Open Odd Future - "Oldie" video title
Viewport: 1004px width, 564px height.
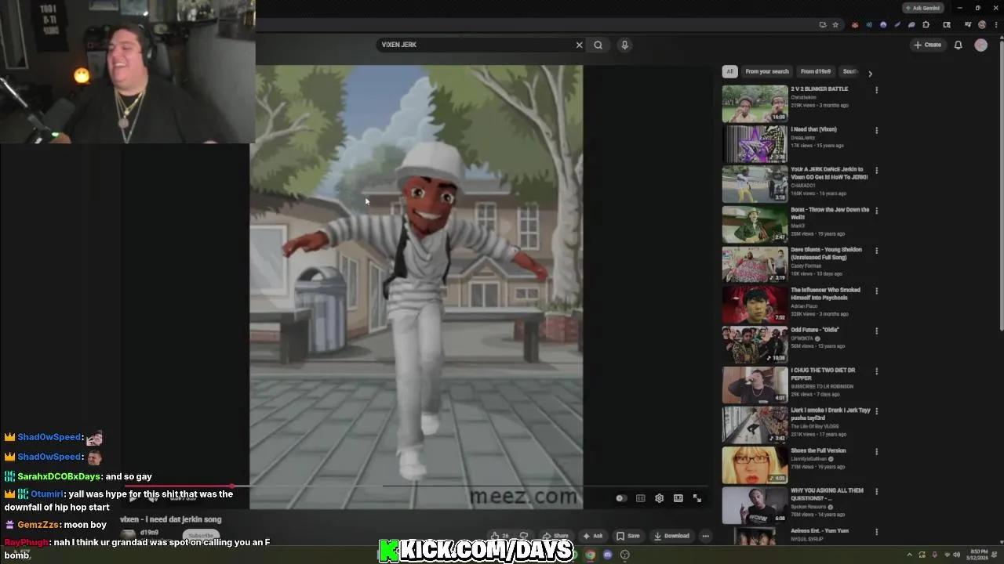point(814,330)
